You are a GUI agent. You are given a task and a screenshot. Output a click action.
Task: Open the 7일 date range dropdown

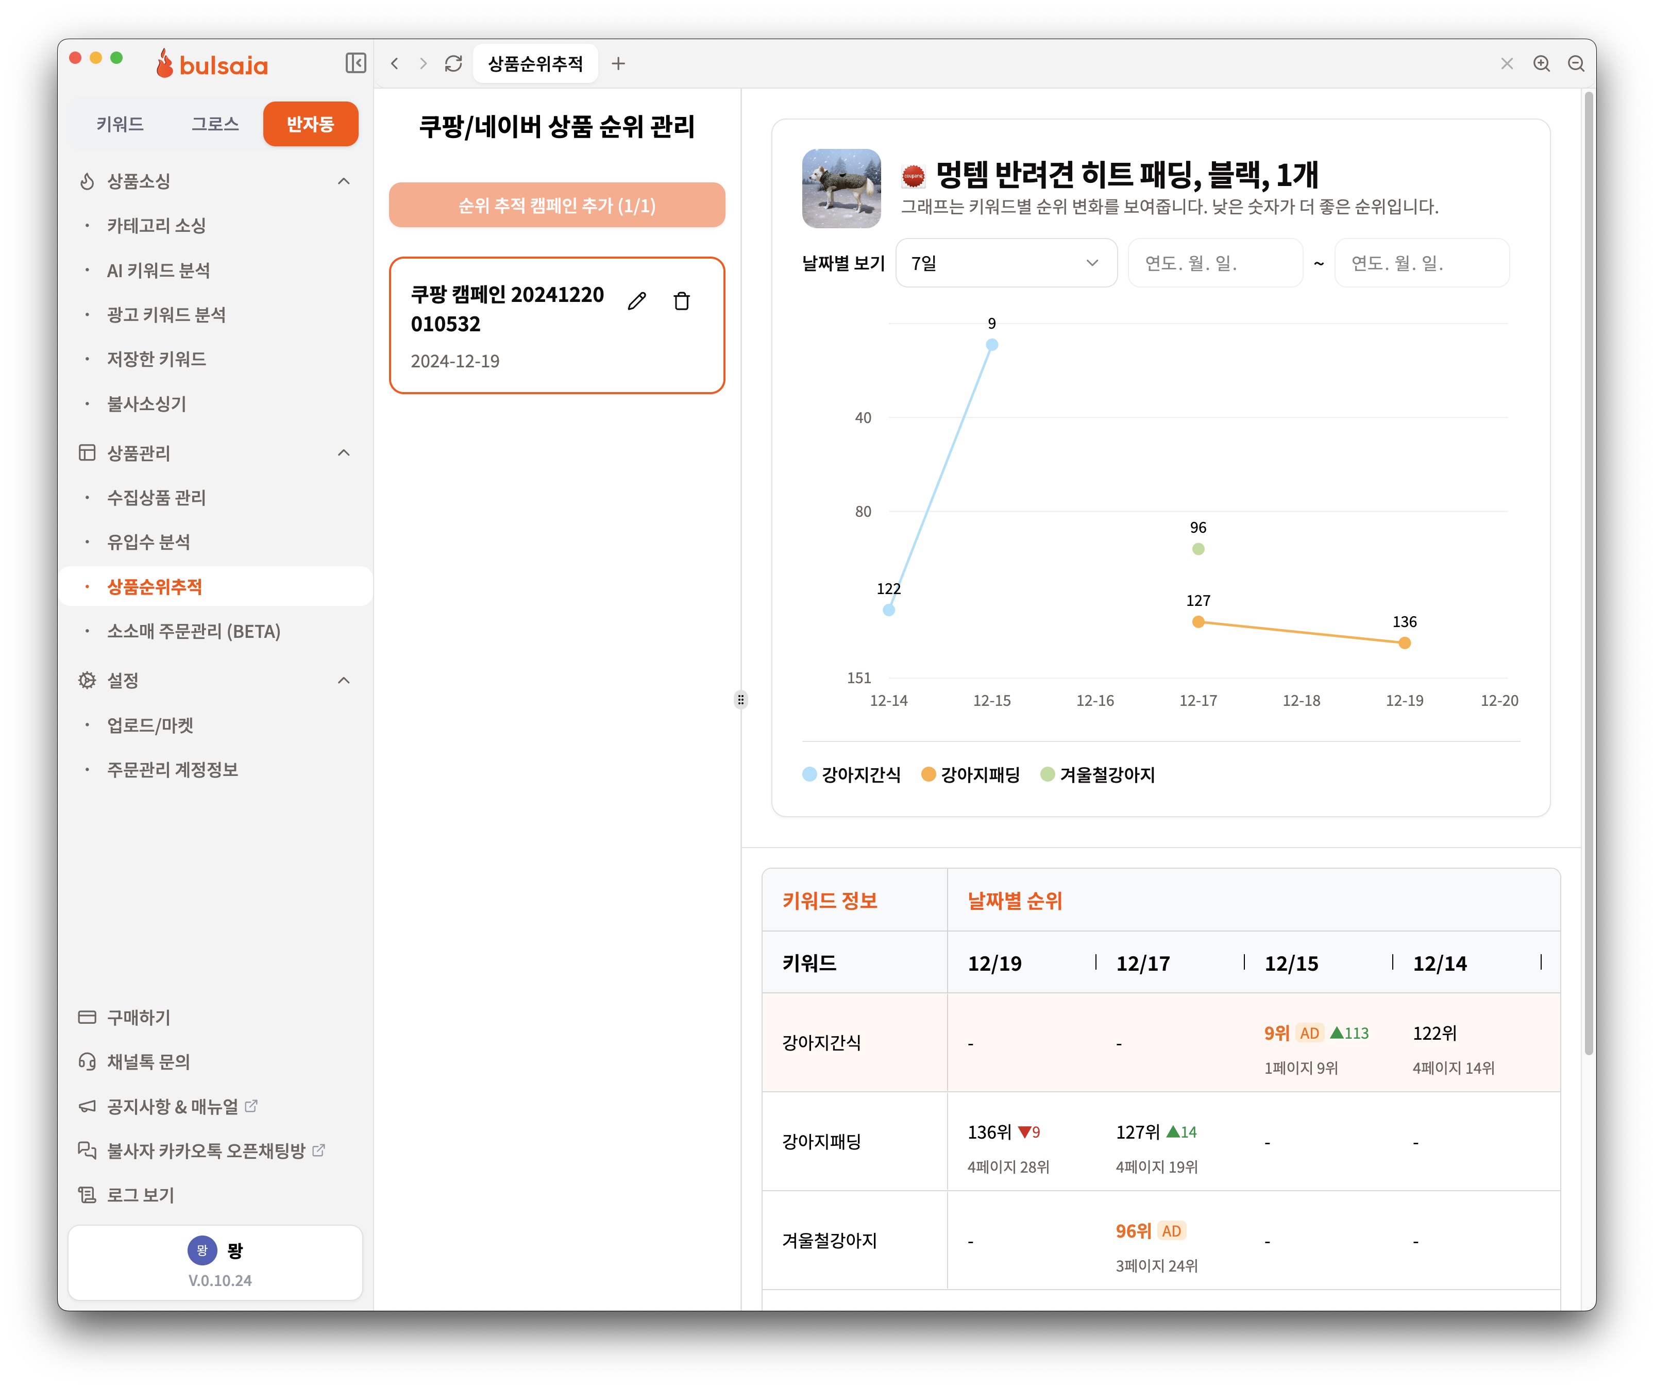click(x=1006, y=263)
